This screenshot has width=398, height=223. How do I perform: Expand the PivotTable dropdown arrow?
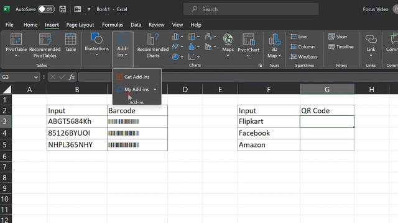pos(16,56)
